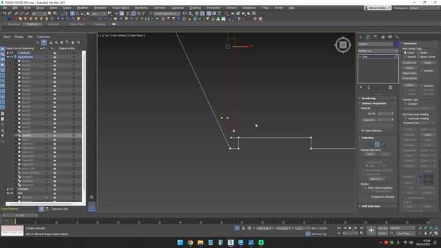Select the Segment sub-object level icon
Screen dimensions: 441x248
click(377, 144)
